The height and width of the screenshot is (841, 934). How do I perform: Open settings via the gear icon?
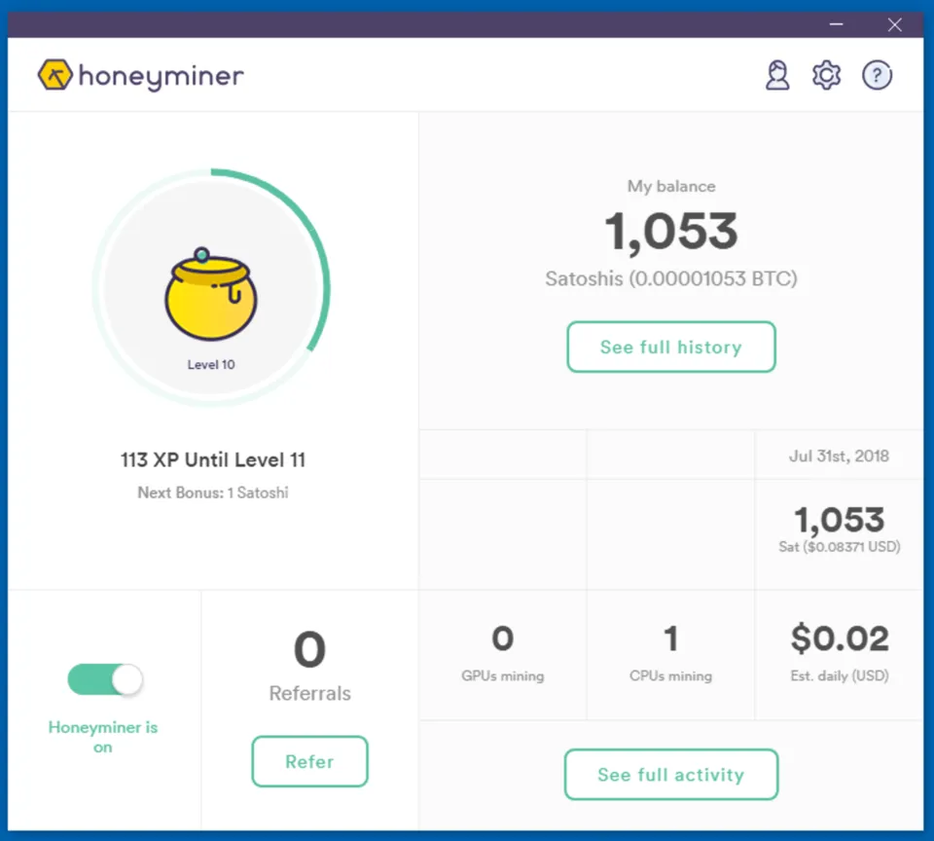826,75
